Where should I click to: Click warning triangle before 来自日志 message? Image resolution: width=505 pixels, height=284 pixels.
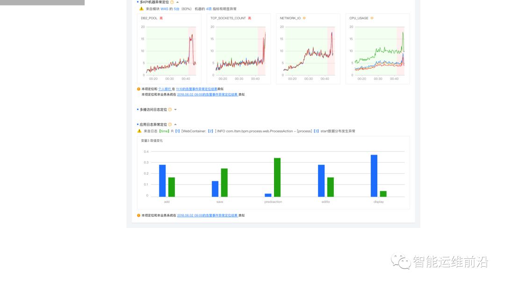(x=139, y=131)
